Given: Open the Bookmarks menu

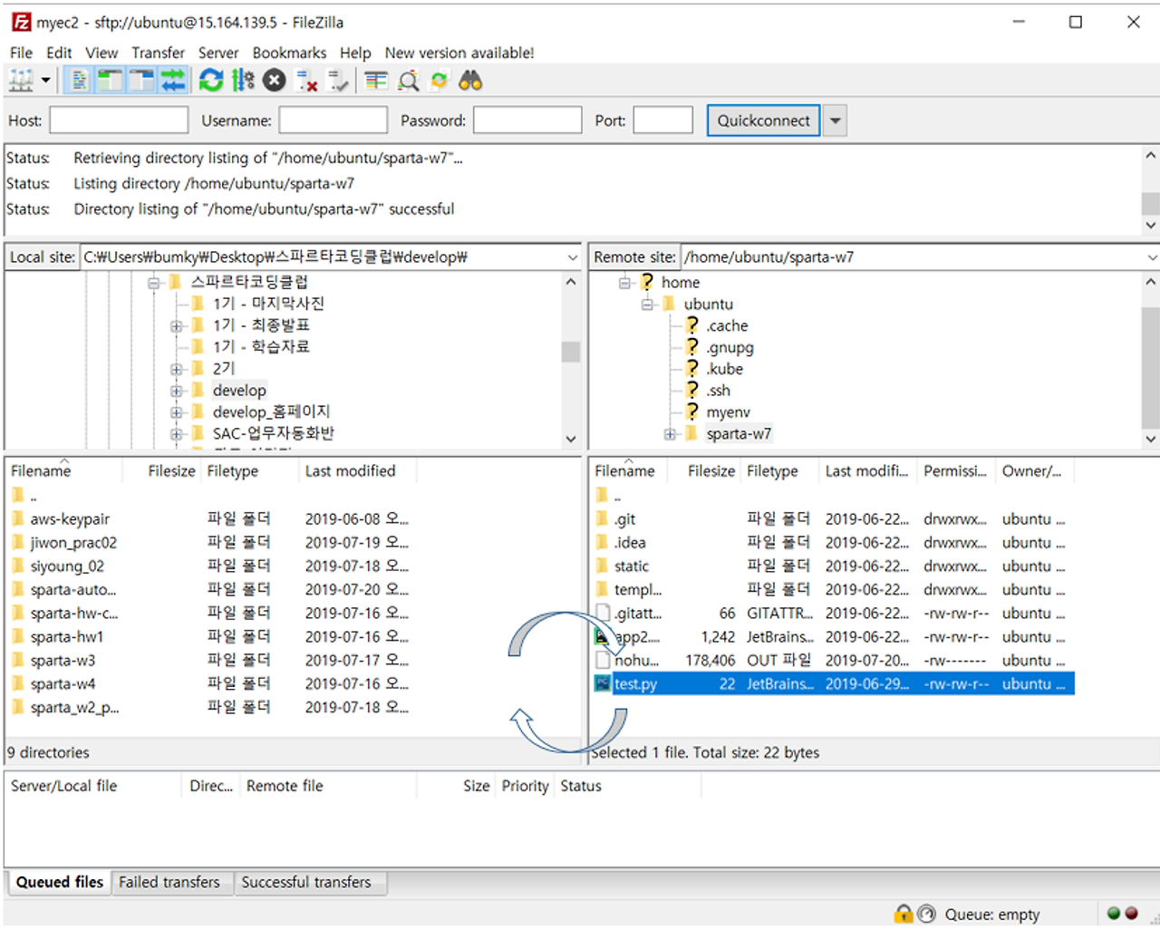Looking at the screenshot, I should pos(289,53).
